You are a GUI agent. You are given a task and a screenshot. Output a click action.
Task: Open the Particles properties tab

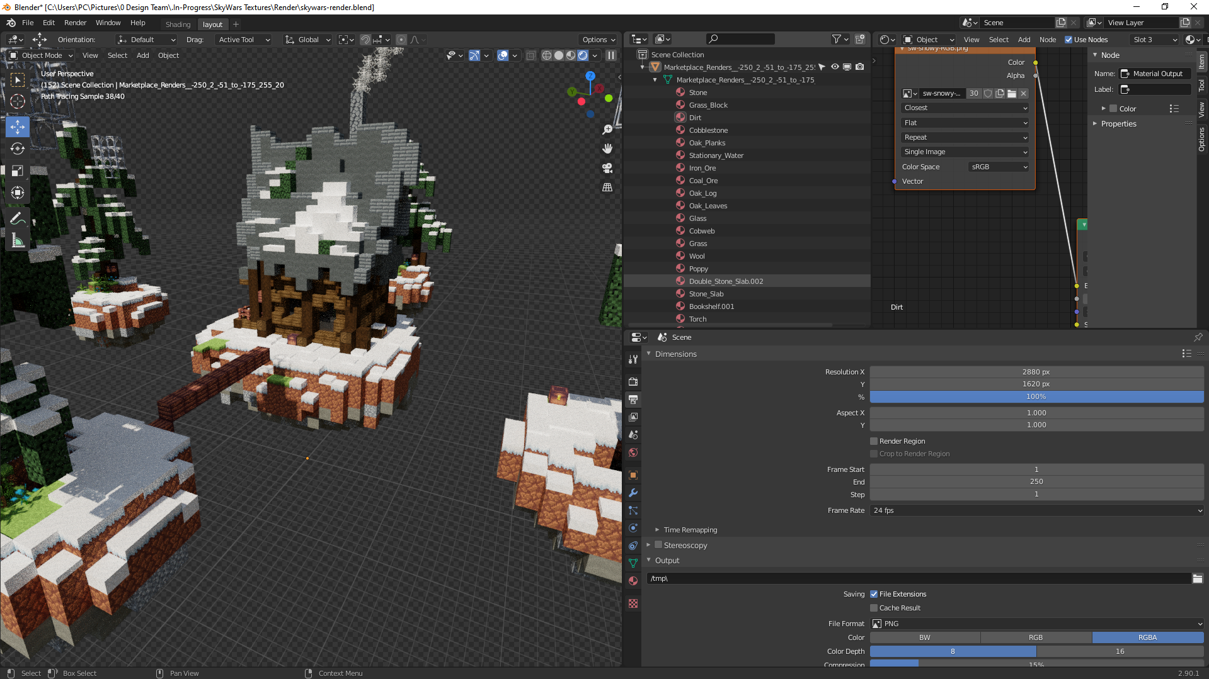coord(633,510)
